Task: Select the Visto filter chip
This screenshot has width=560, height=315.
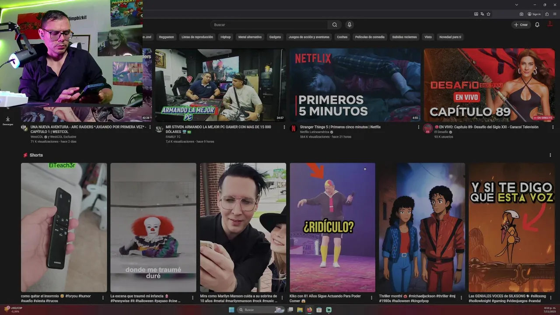Action: (x=428, y=37)
